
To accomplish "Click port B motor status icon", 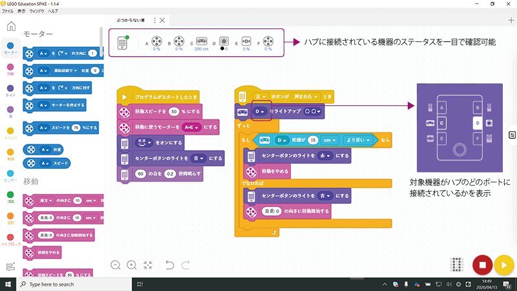I will 179,41.
